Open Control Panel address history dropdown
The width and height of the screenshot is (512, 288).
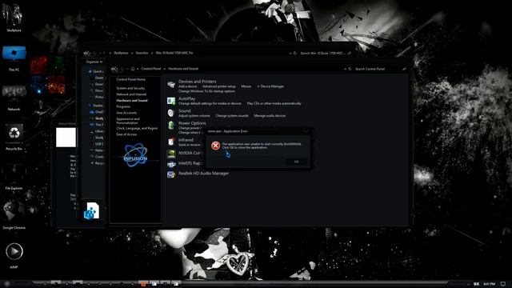[345, 69]
